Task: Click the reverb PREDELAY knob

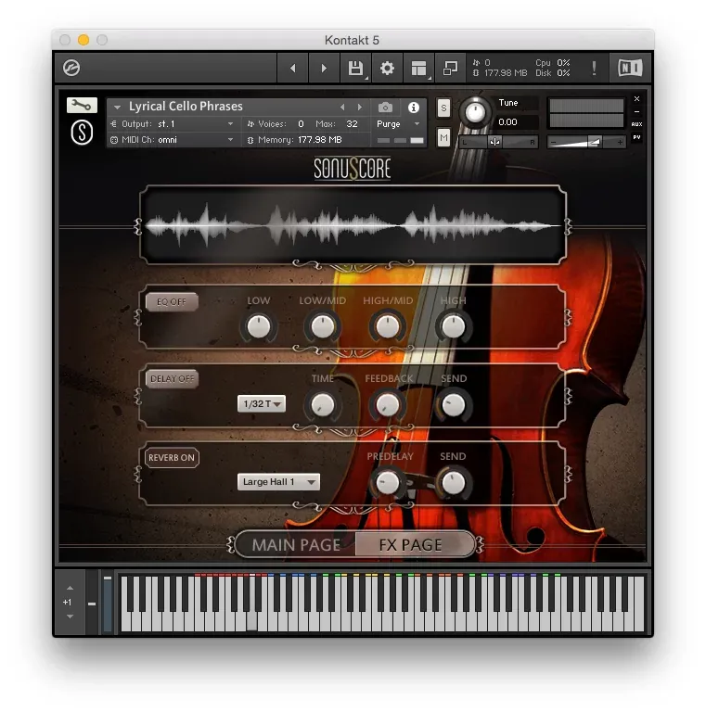Action: point(388,483)
